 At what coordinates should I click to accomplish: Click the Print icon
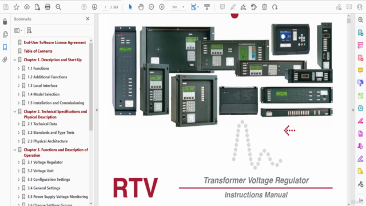[47, 7]
